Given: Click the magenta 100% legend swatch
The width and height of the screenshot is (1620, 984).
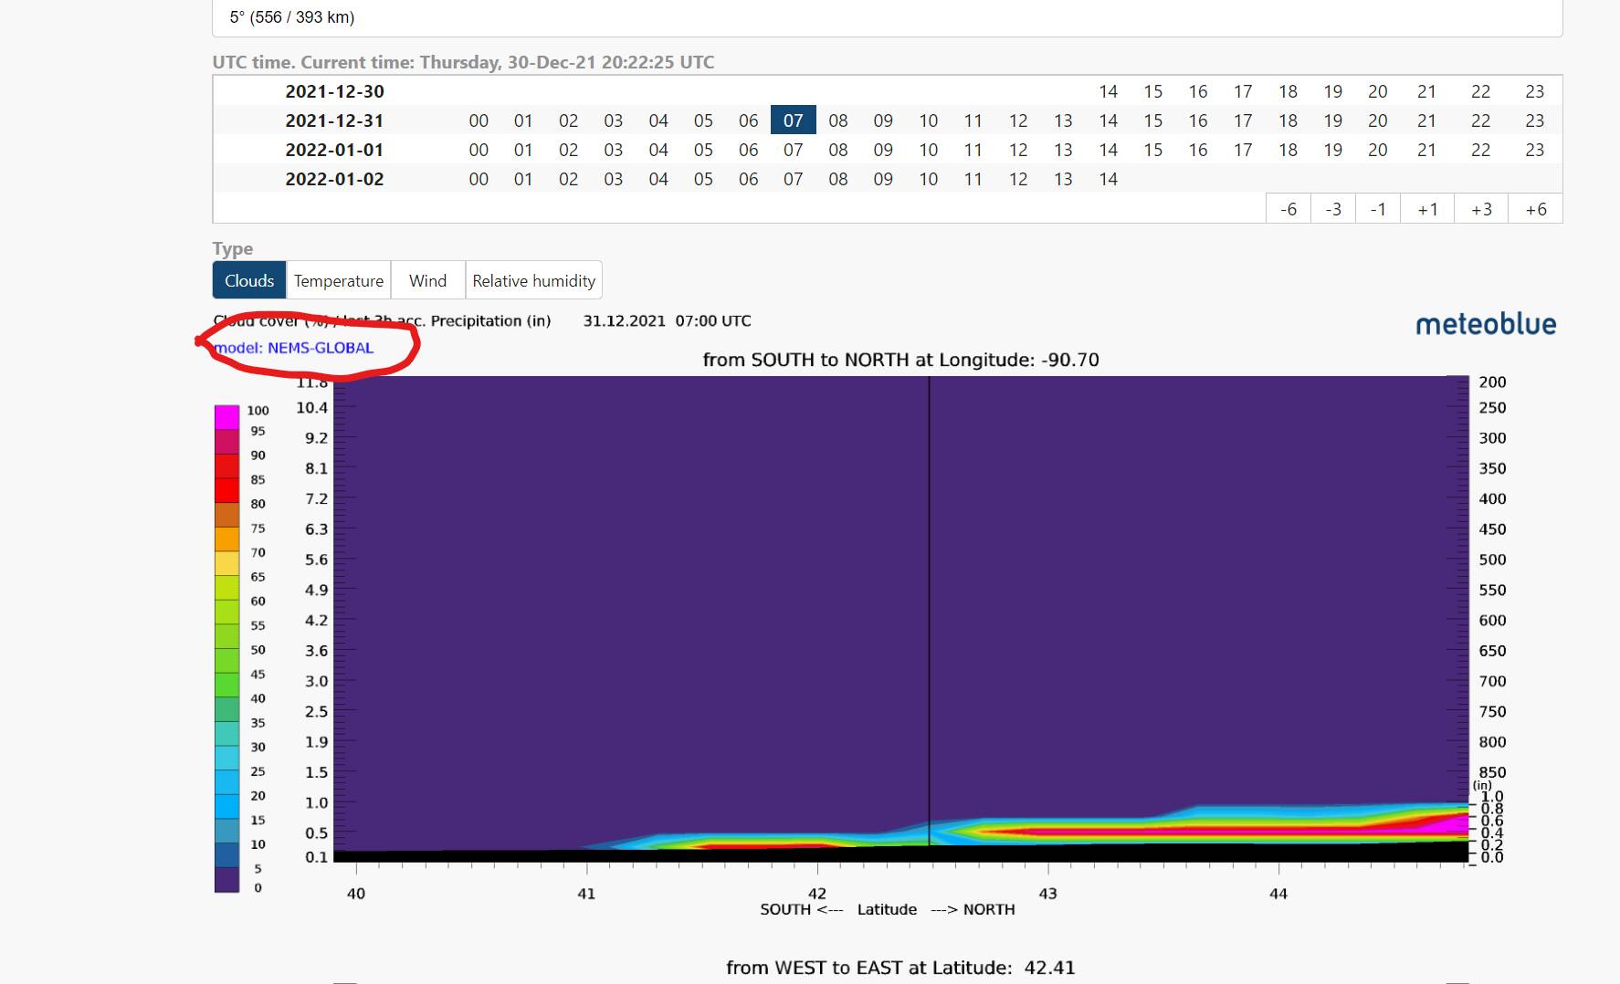Looking at the screenshot, I should [x=226, y=417].
